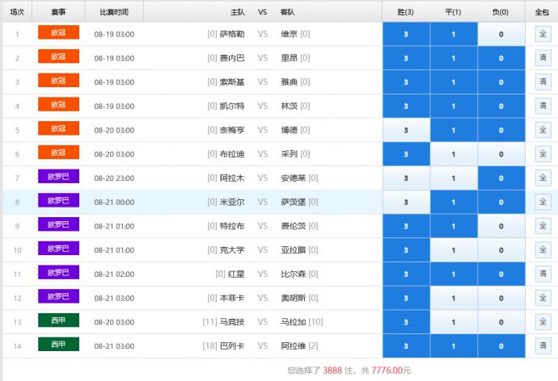Click the 欧冠 tag in row 1

pyautogui.click(x=58, y=32)
